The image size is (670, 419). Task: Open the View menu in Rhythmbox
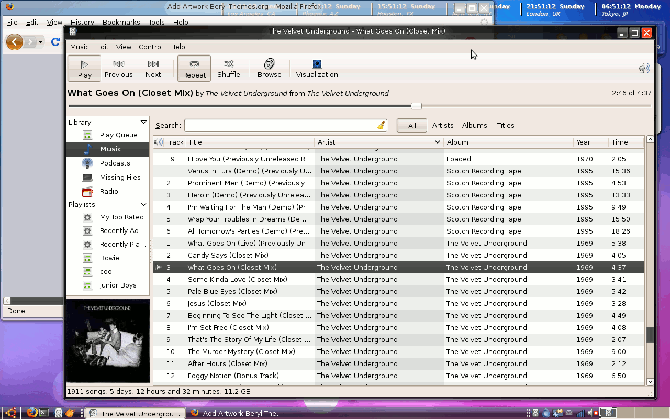[124, 47]
